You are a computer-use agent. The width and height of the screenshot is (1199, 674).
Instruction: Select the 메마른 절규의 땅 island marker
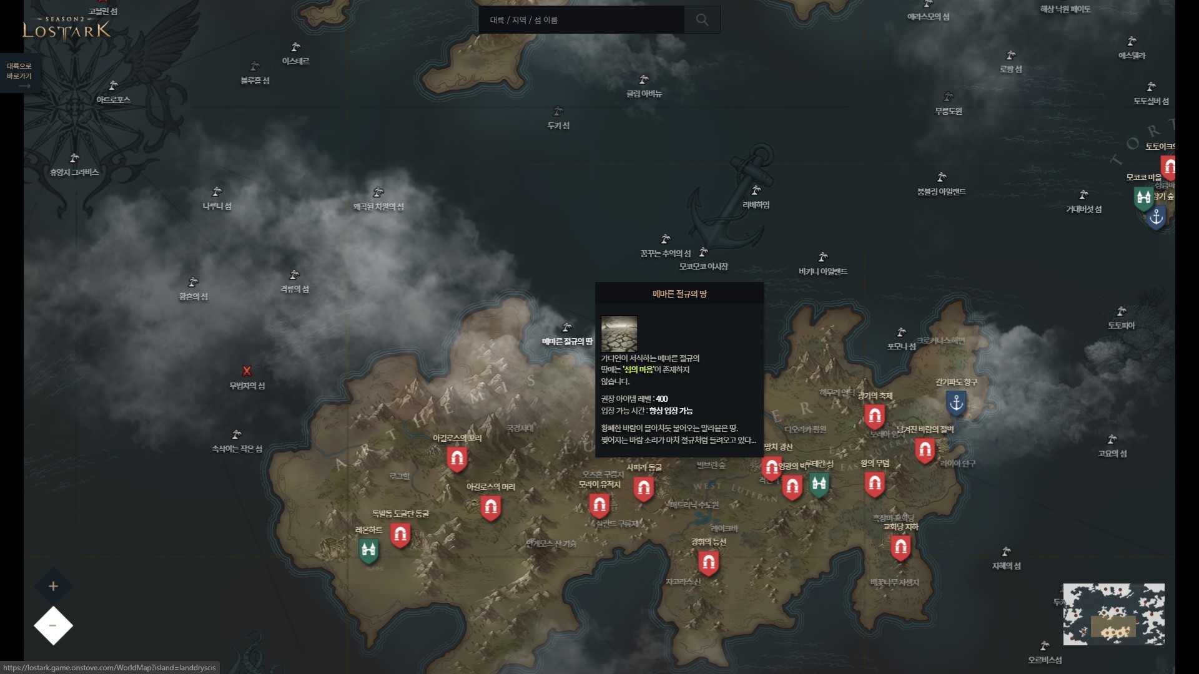pos(566,328)
